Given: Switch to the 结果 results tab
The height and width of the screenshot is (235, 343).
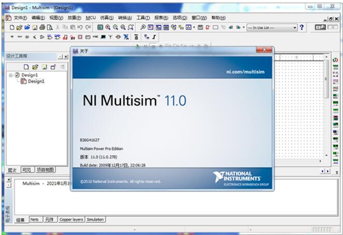Looking at the screenshot, I should click(x=21, y=220).
